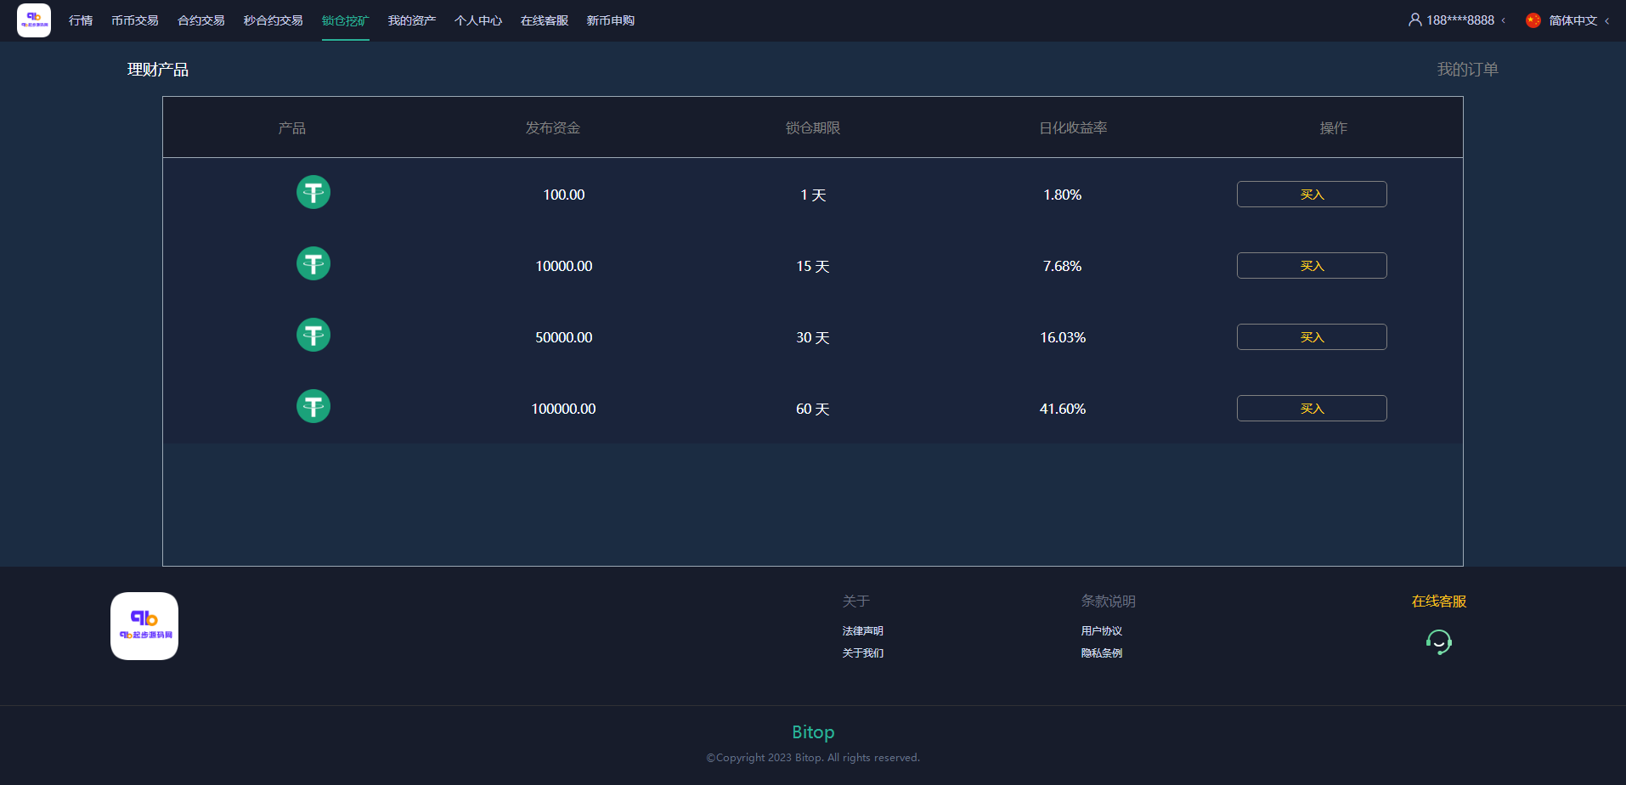The image size is (1626, 785).
Task: Click the user profile icon beside phone number
Action: pyautogui.click(x=1414, y=20)
